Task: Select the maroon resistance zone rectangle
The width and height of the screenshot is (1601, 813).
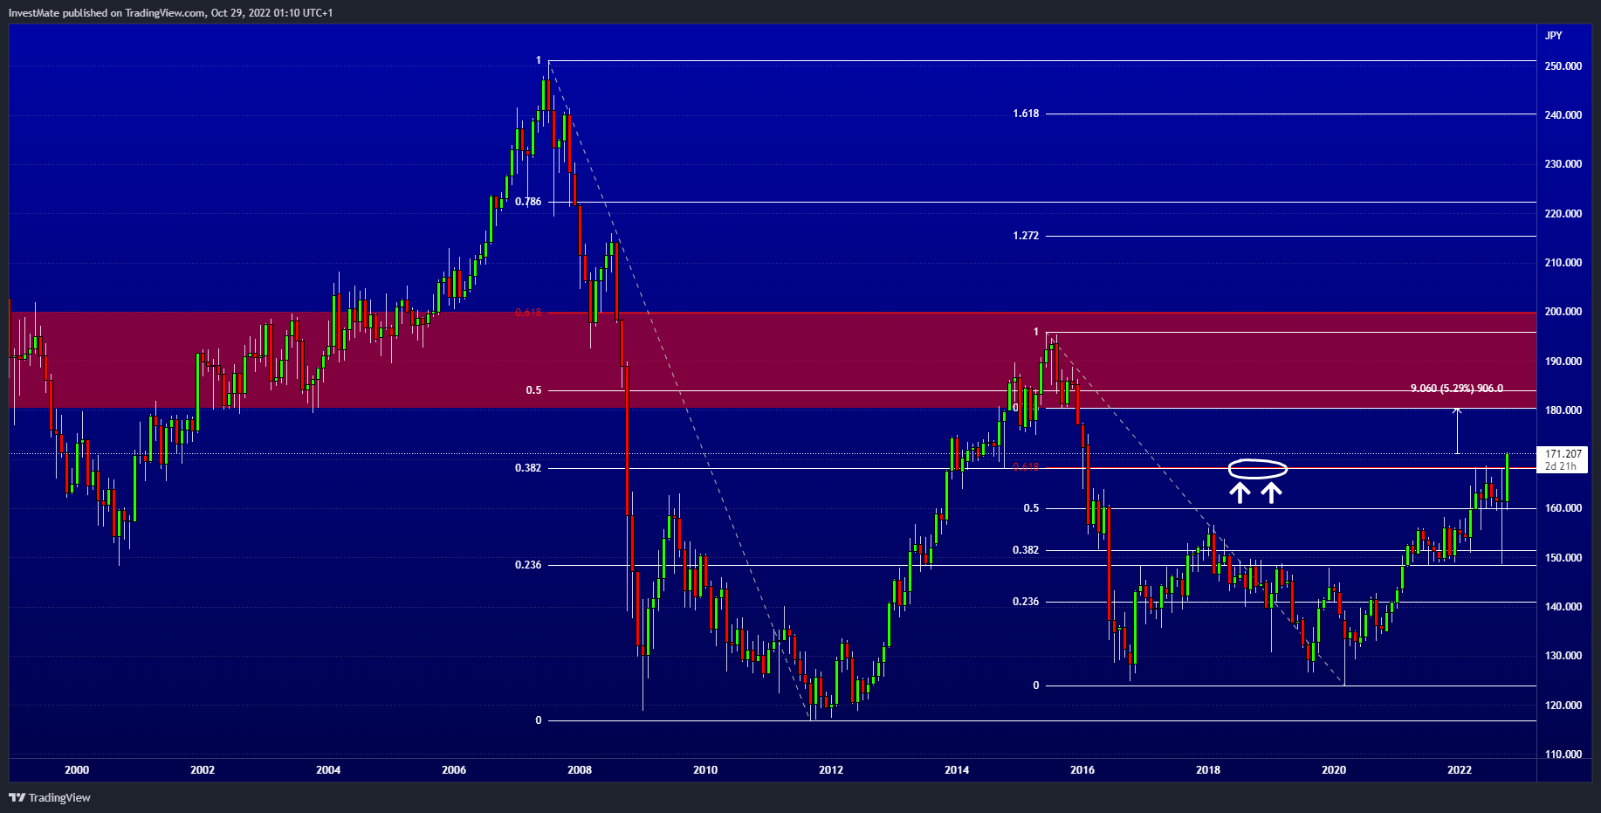Action: tap(773, 360)
